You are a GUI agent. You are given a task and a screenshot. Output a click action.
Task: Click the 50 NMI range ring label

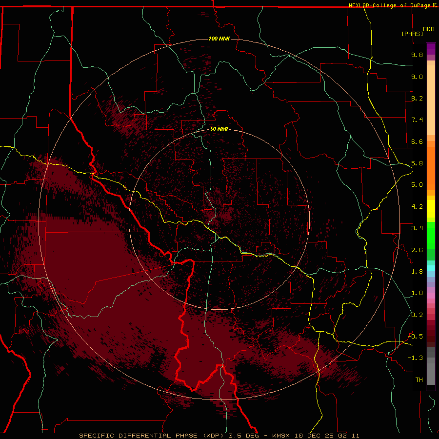[219, 129]
